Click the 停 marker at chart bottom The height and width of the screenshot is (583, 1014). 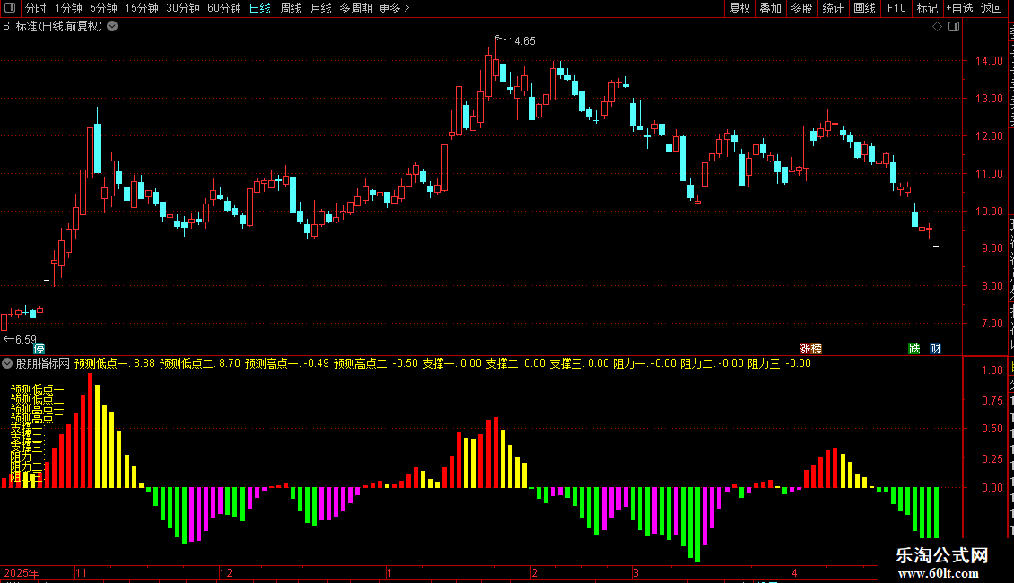click(x=39, y=349)
